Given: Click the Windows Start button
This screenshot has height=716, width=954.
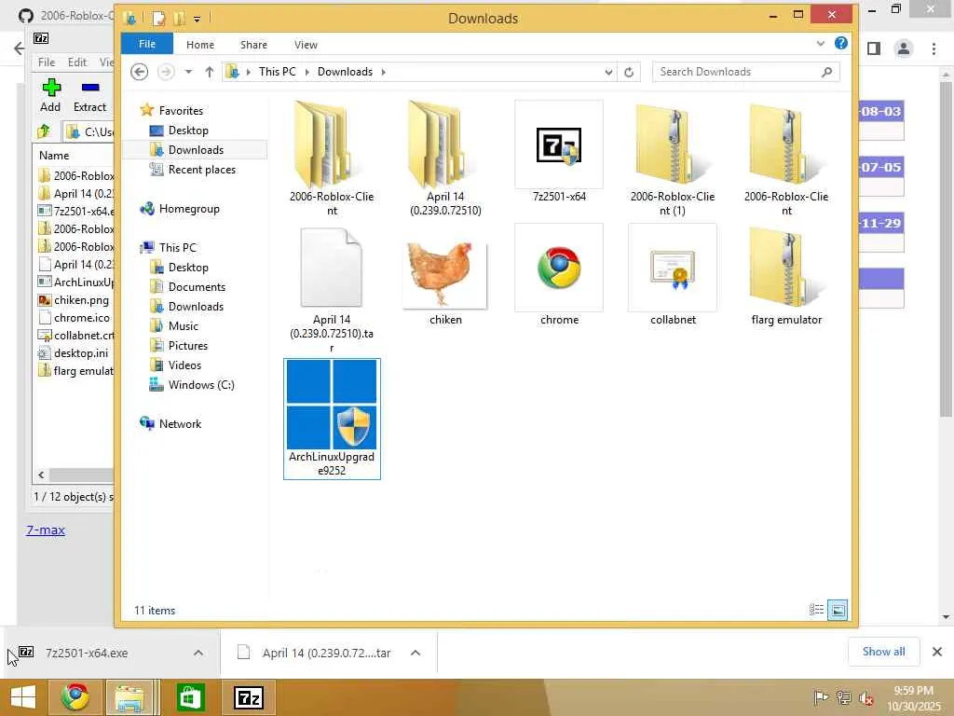Looking at the screenshot, I should pos(23,697).
